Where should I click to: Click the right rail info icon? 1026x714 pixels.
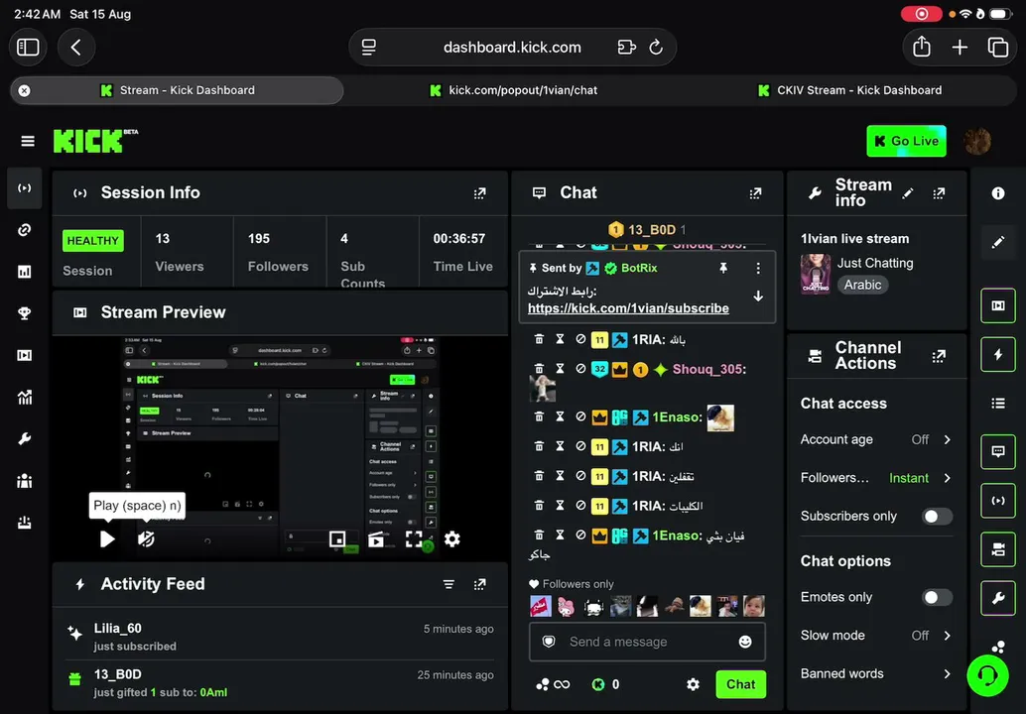click(x=997, y=193)
